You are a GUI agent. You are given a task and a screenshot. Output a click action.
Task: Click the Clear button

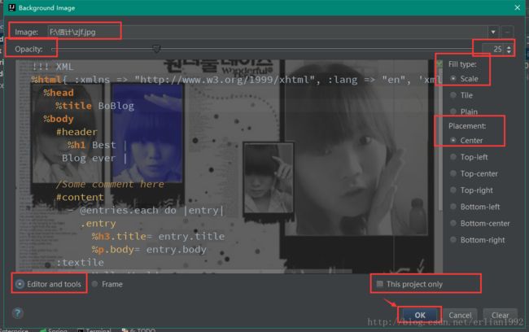click(x=500, y=315)
